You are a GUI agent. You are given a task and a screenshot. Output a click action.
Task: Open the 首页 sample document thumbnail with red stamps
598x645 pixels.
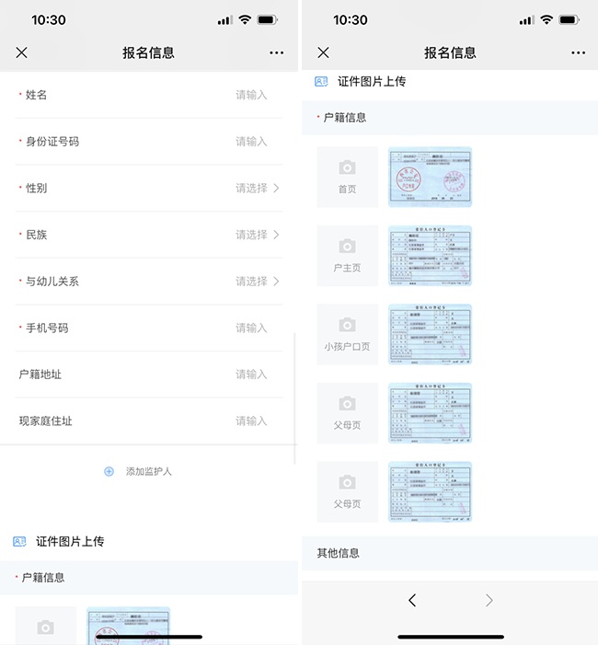431,177
